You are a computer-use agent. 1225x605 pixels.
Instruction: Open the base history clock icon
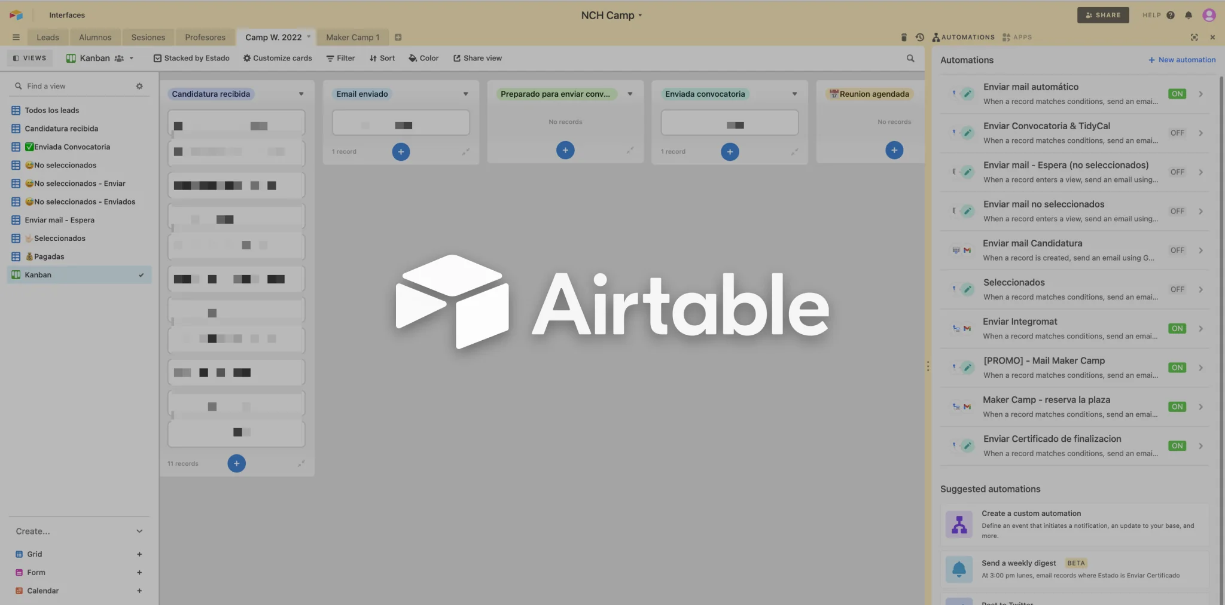tap(920, 37)
